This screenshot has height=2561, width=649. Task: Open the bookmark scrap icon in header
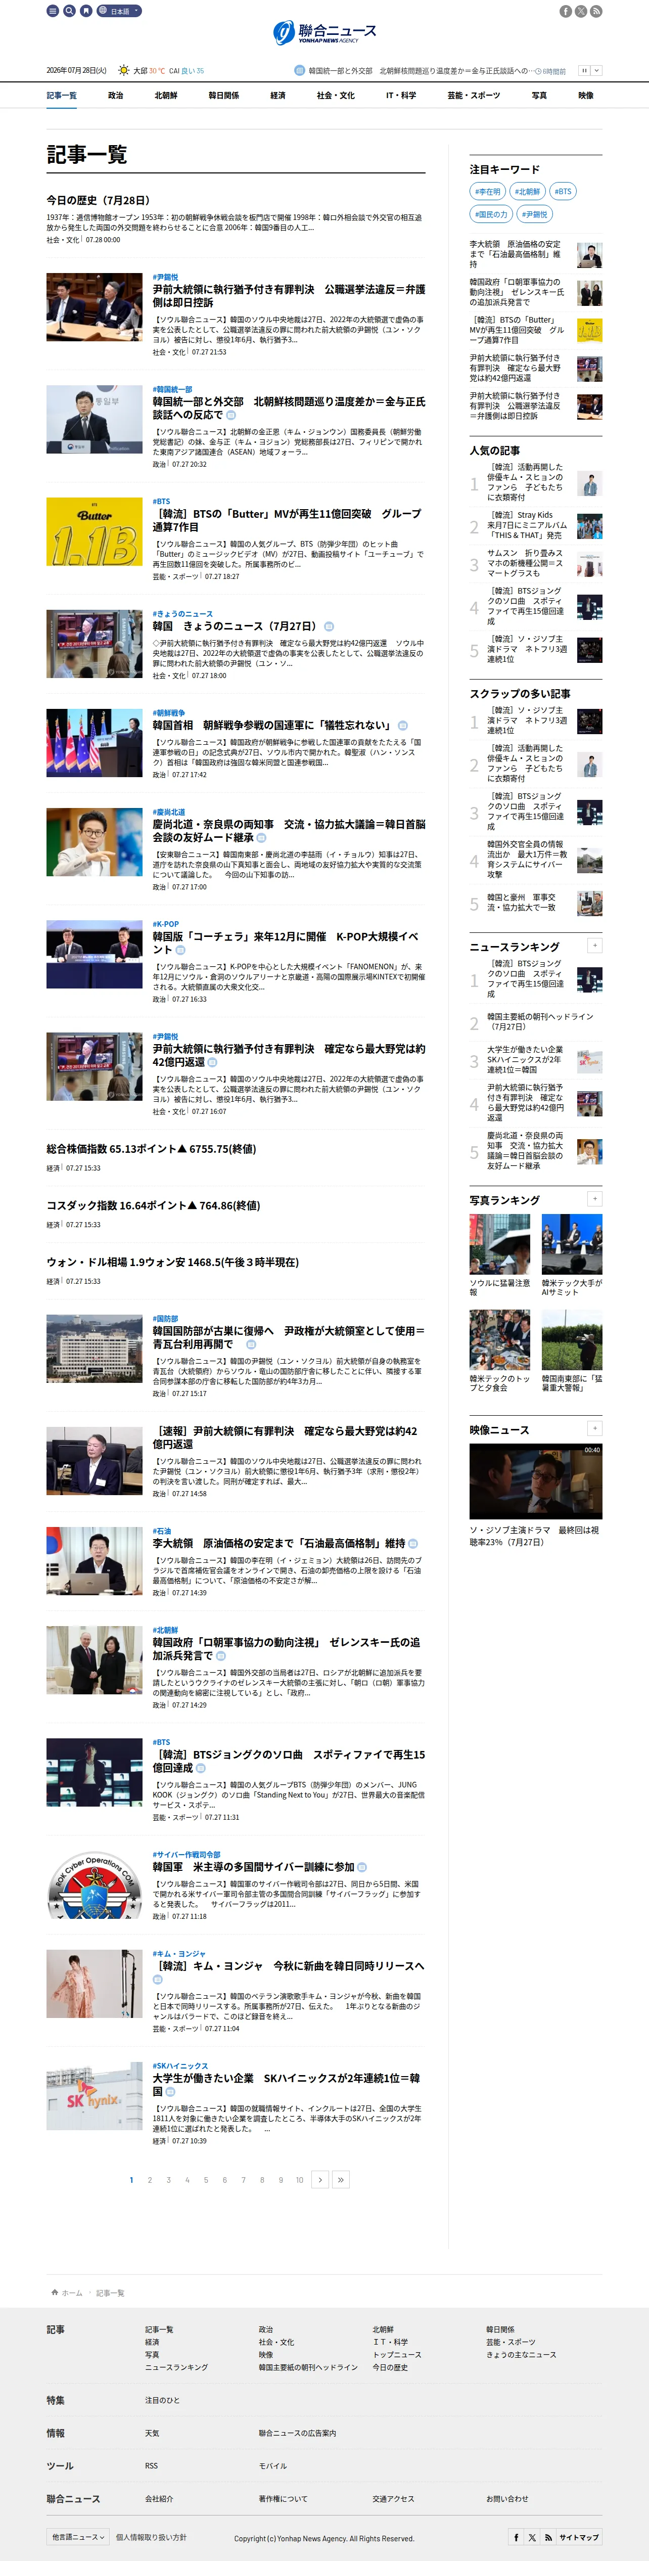[86, 11]
